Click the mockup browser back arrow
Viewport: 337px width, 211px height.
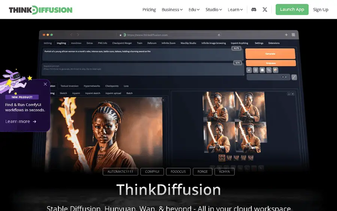[71, 34]
